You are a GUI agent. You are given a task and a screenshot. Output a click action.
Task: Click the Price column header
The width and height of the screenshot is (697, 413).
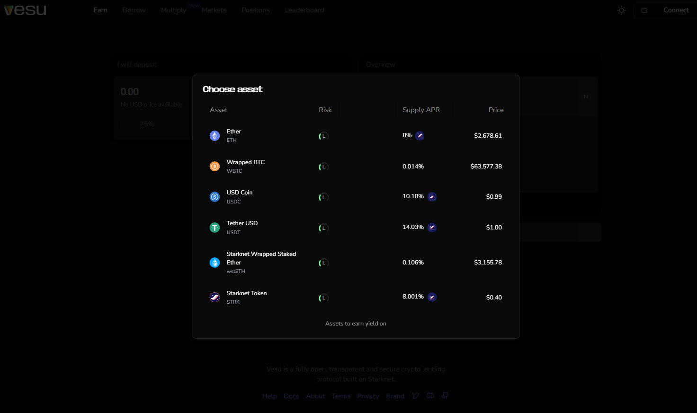point(496,110)
